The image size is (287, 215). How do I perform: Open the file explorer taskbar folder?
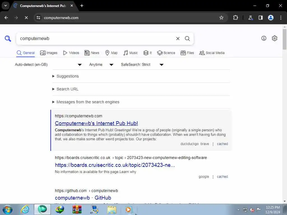(x=112, y=210)
